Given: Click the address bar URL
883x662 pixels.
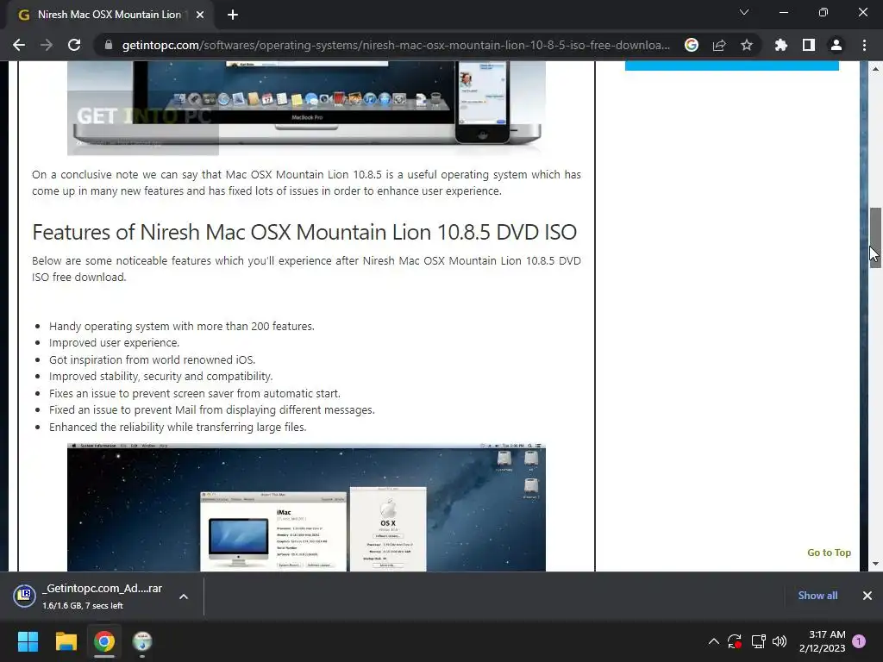Looking at the screenshot, I should click(396, 45).
